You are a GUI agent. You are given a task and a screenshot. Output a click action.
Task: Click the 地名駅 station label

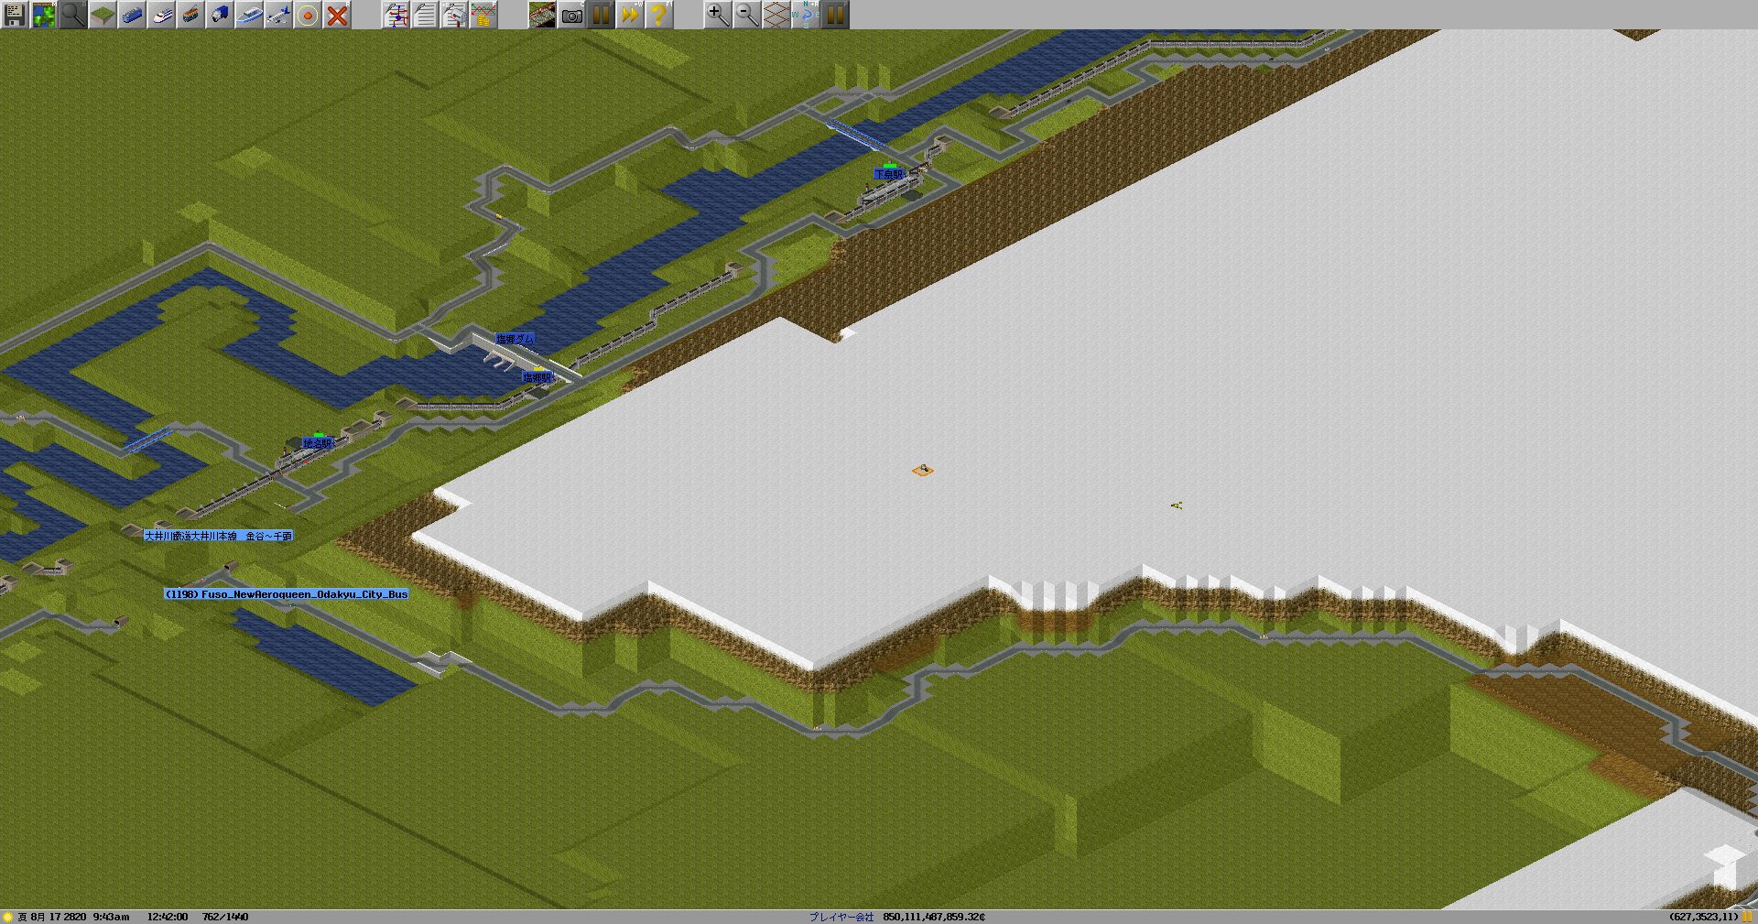(x=317, y=443)
